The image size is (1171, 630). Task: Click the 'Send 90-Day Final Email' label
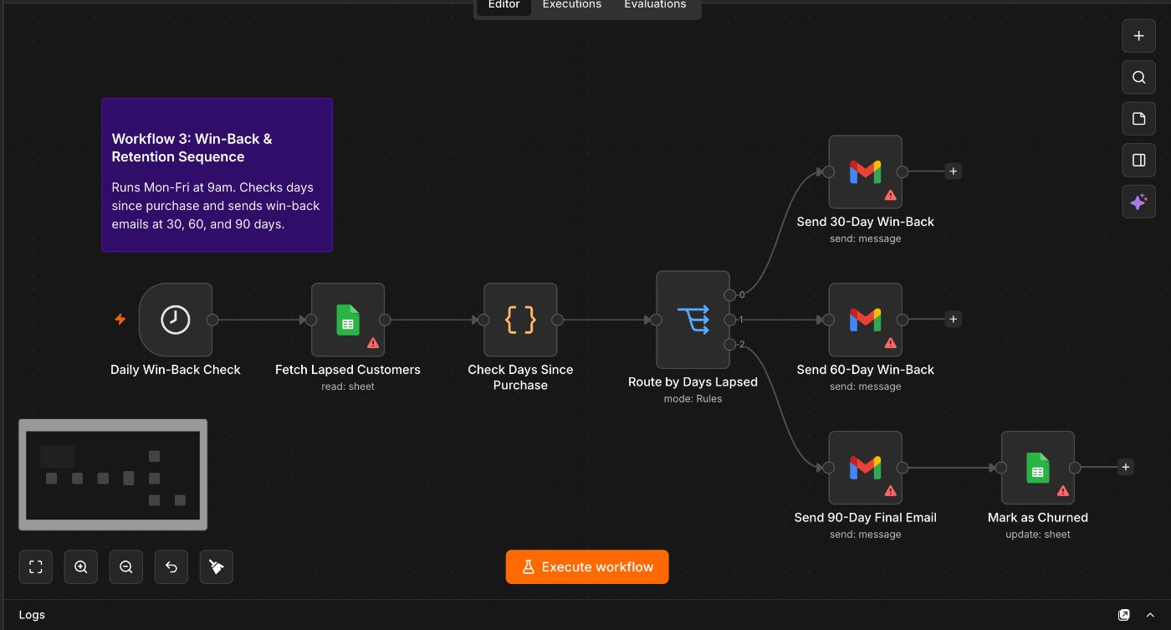[x=865, y=518]
